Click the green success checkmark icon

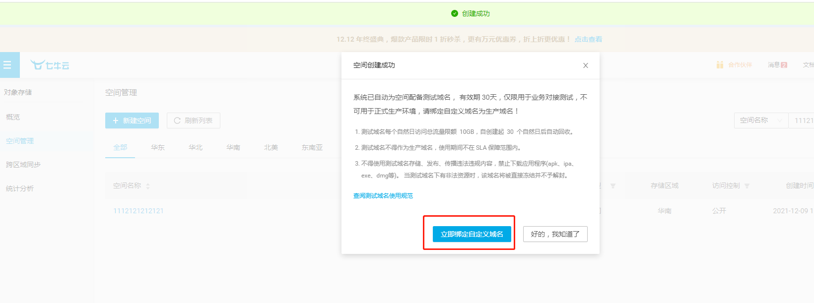tap(455, 13)
